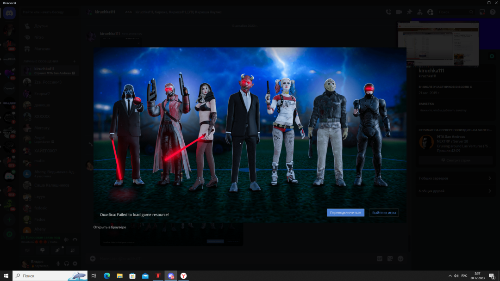This screenshot has height=281, width=500.
Task: Open chat with Егорка
Action: tap(50, 93)
